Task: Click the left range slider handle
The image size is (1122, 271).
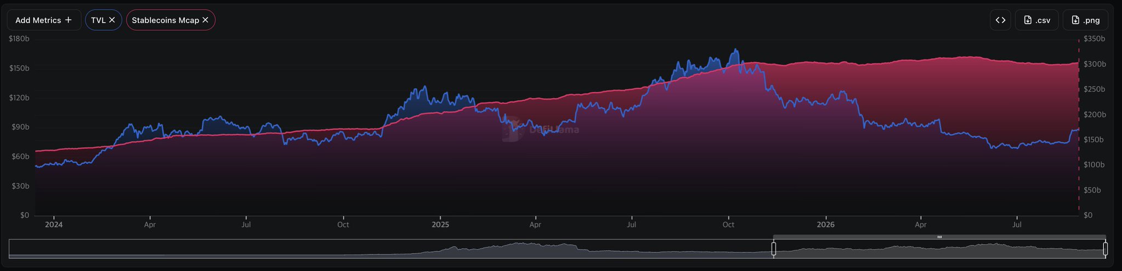Action: (774, 249)
